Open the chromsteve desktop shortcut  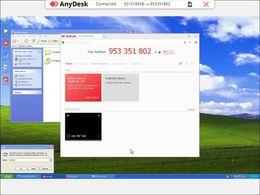[6, 57]
